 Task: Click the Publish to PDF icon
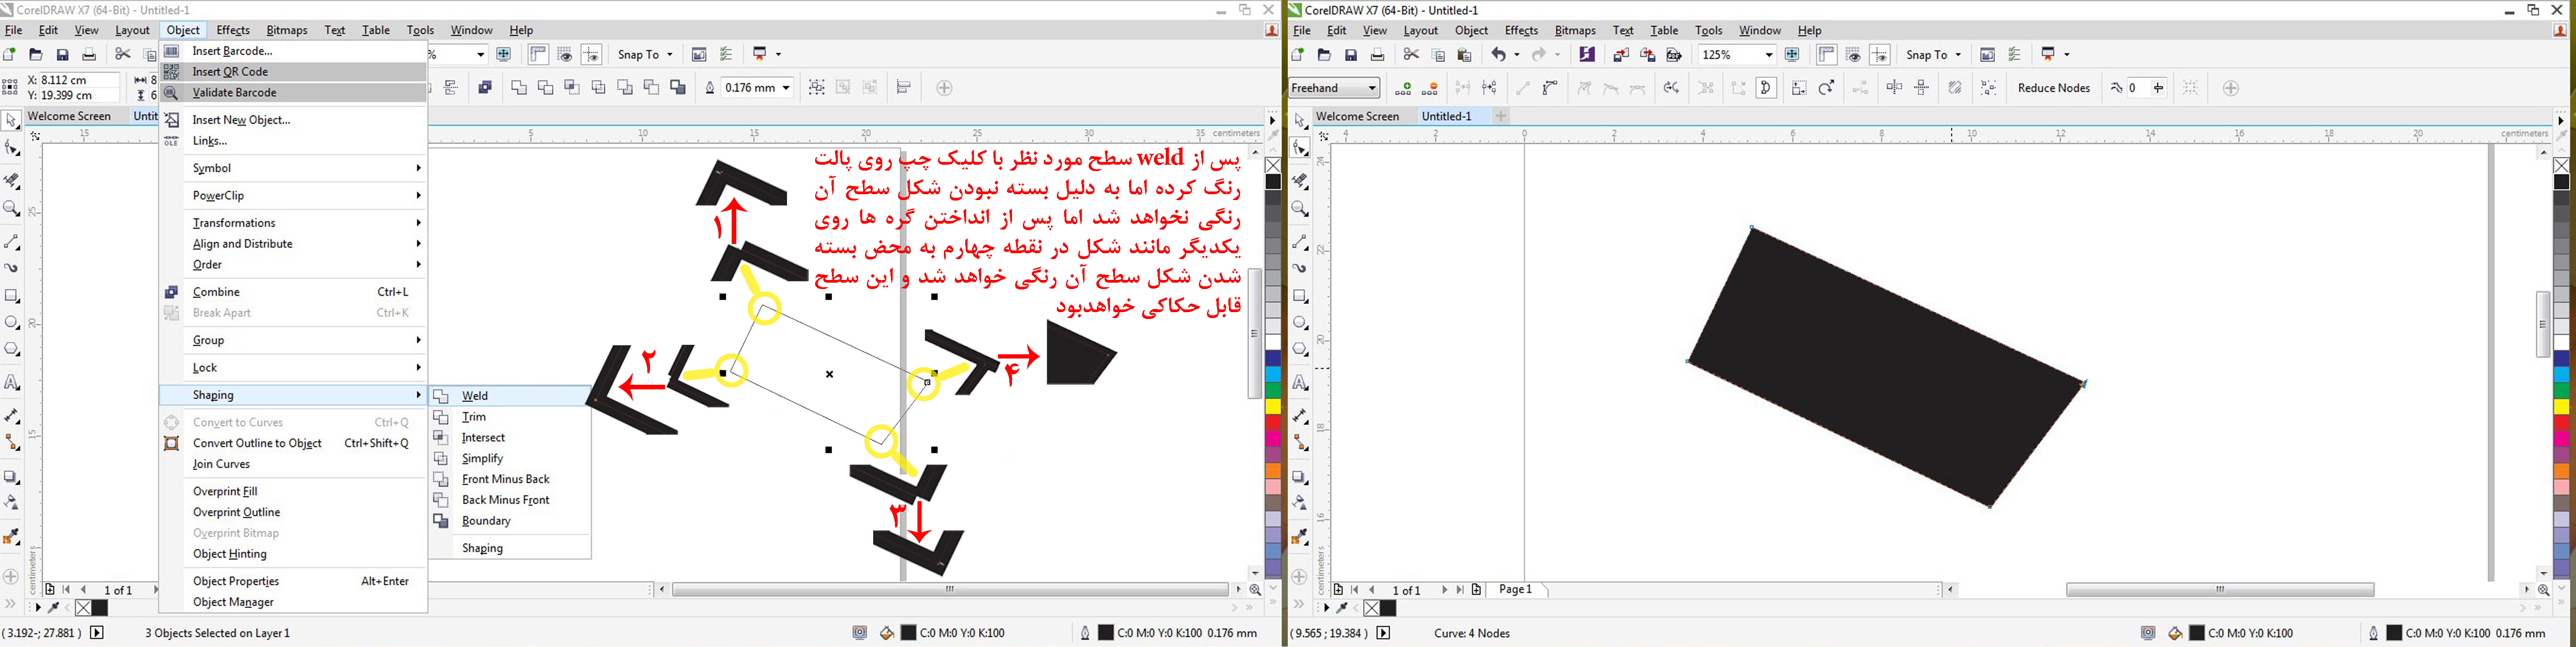tap(1674, 55)
